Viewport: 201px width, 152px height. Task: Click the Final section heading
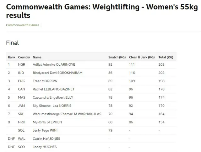point(13,43)
